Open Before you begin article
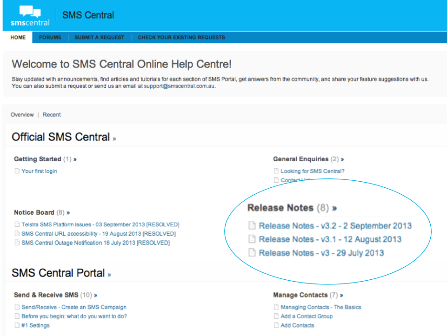The height and width of the screenshot is (336, 447). click(74, 316)
